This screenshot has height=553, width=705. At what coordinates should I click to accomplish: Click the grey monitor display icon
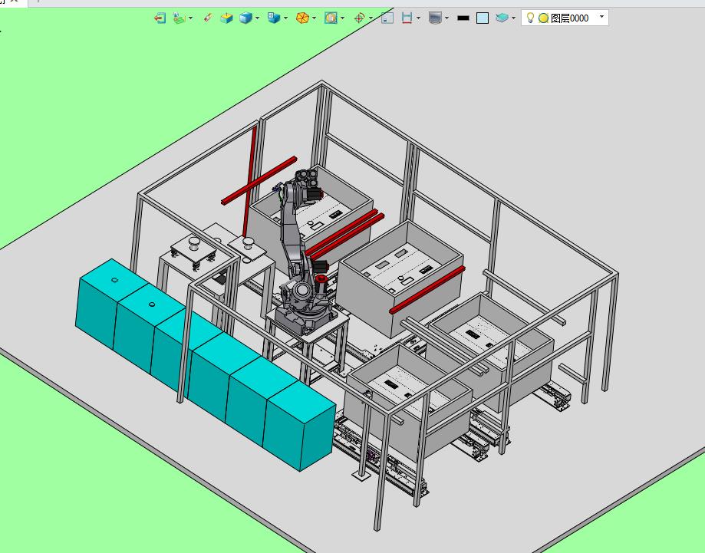(435, 18)
